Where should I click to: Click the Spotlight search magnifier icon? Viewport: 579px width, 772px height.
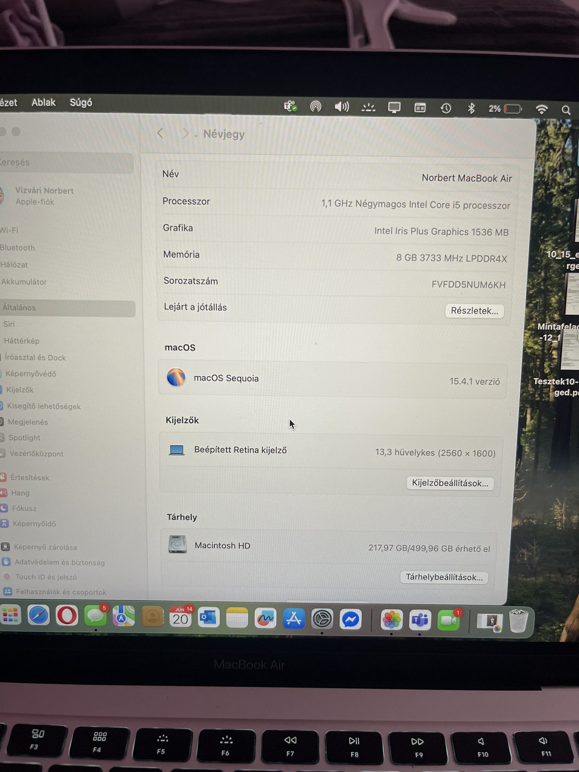click(x=566, y=110)
